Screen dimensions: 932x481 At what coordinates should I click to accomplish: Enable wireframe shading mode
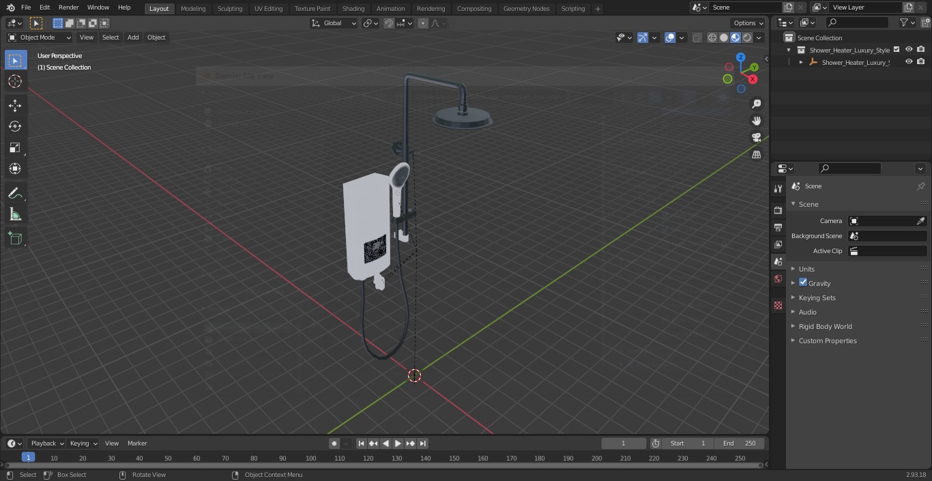point(712,38)
